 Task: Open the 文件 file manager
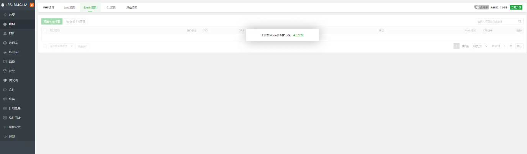tap(11, 90)
